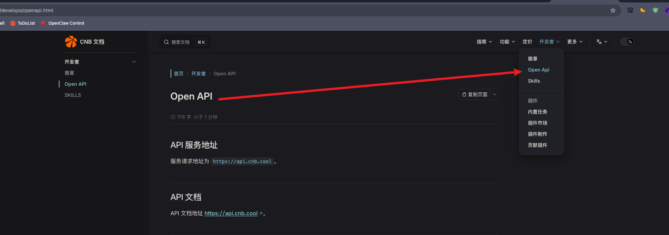Screen dimensions: 669x235
Task: Click the search magnifier icon
Action: tap(166, 42)
